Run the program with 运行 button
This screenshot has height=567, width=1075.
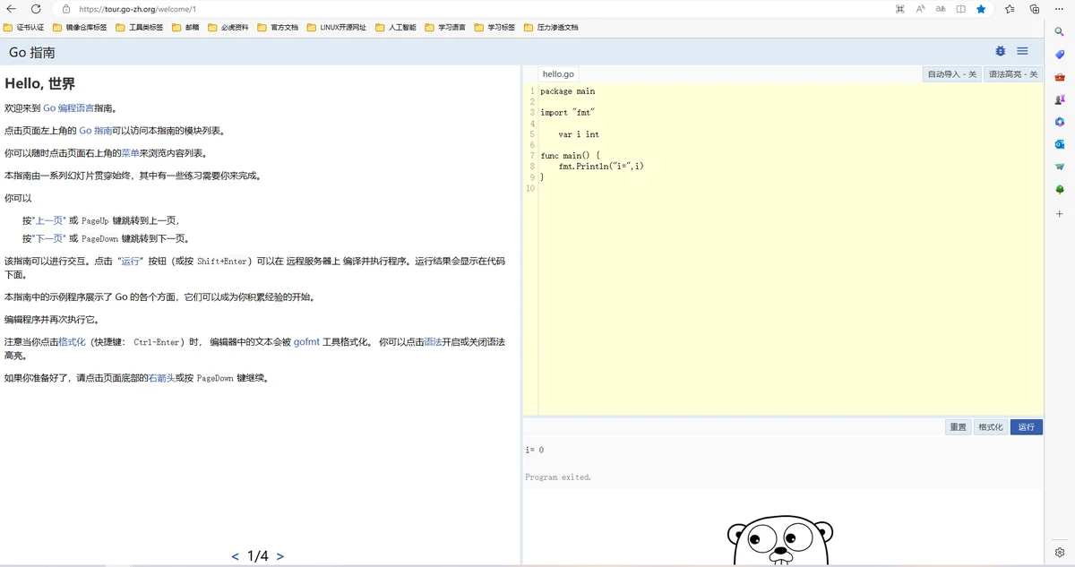[1027, 426]
